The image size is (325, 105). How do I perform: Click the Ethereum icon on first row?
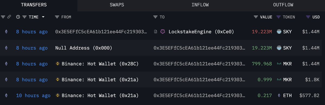(x=6, y=32)
